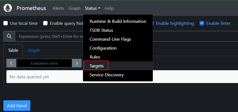The width and height of the screenshot is (238, 112).
Task: Open the Help link
Action: [x=109, y=8]
